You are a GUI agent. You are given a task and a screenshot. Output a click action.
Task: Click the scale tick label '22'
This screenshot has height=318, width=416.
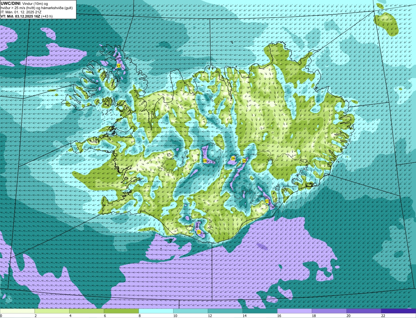click(x=383, y=316)
